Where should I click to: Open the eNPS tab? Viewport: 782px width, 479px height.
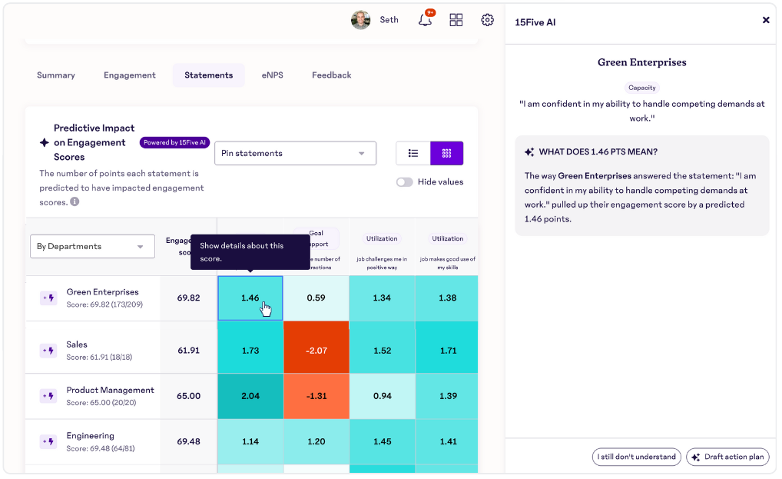pos(272,75)
